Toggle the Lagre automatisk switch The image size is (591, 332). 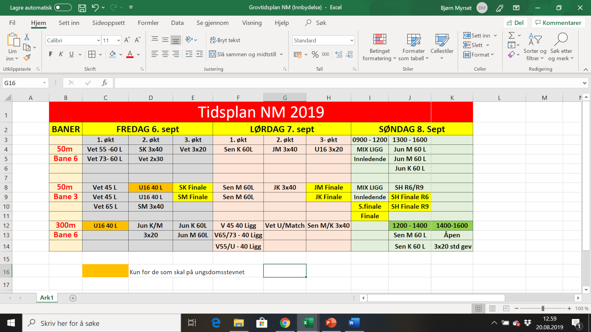click(x=63, y=7)
